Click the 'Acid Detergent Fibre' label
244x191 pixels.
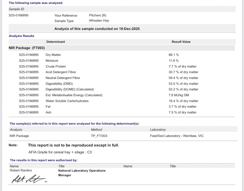[x=60, y=72]
